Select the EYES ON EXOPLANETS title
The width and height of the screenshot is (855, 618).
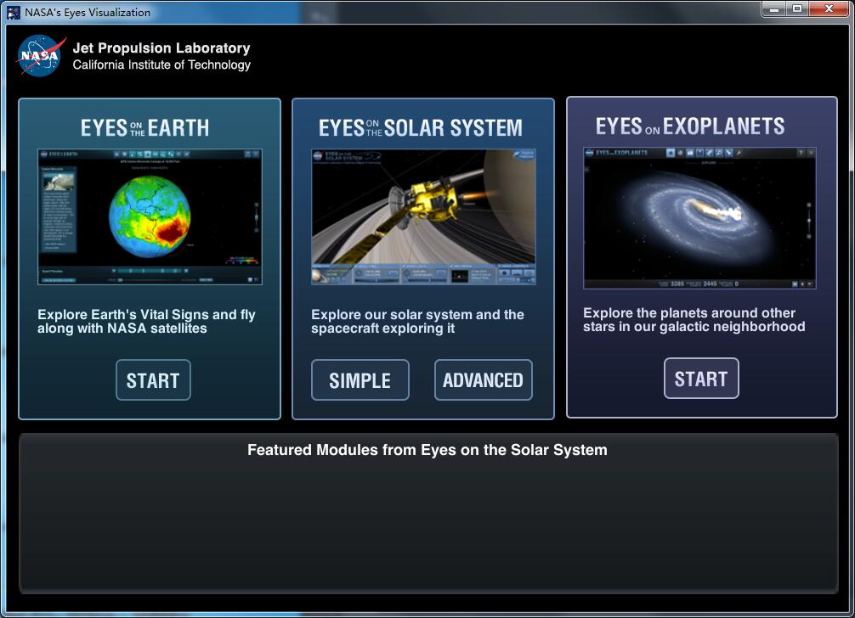pos(690,126)
